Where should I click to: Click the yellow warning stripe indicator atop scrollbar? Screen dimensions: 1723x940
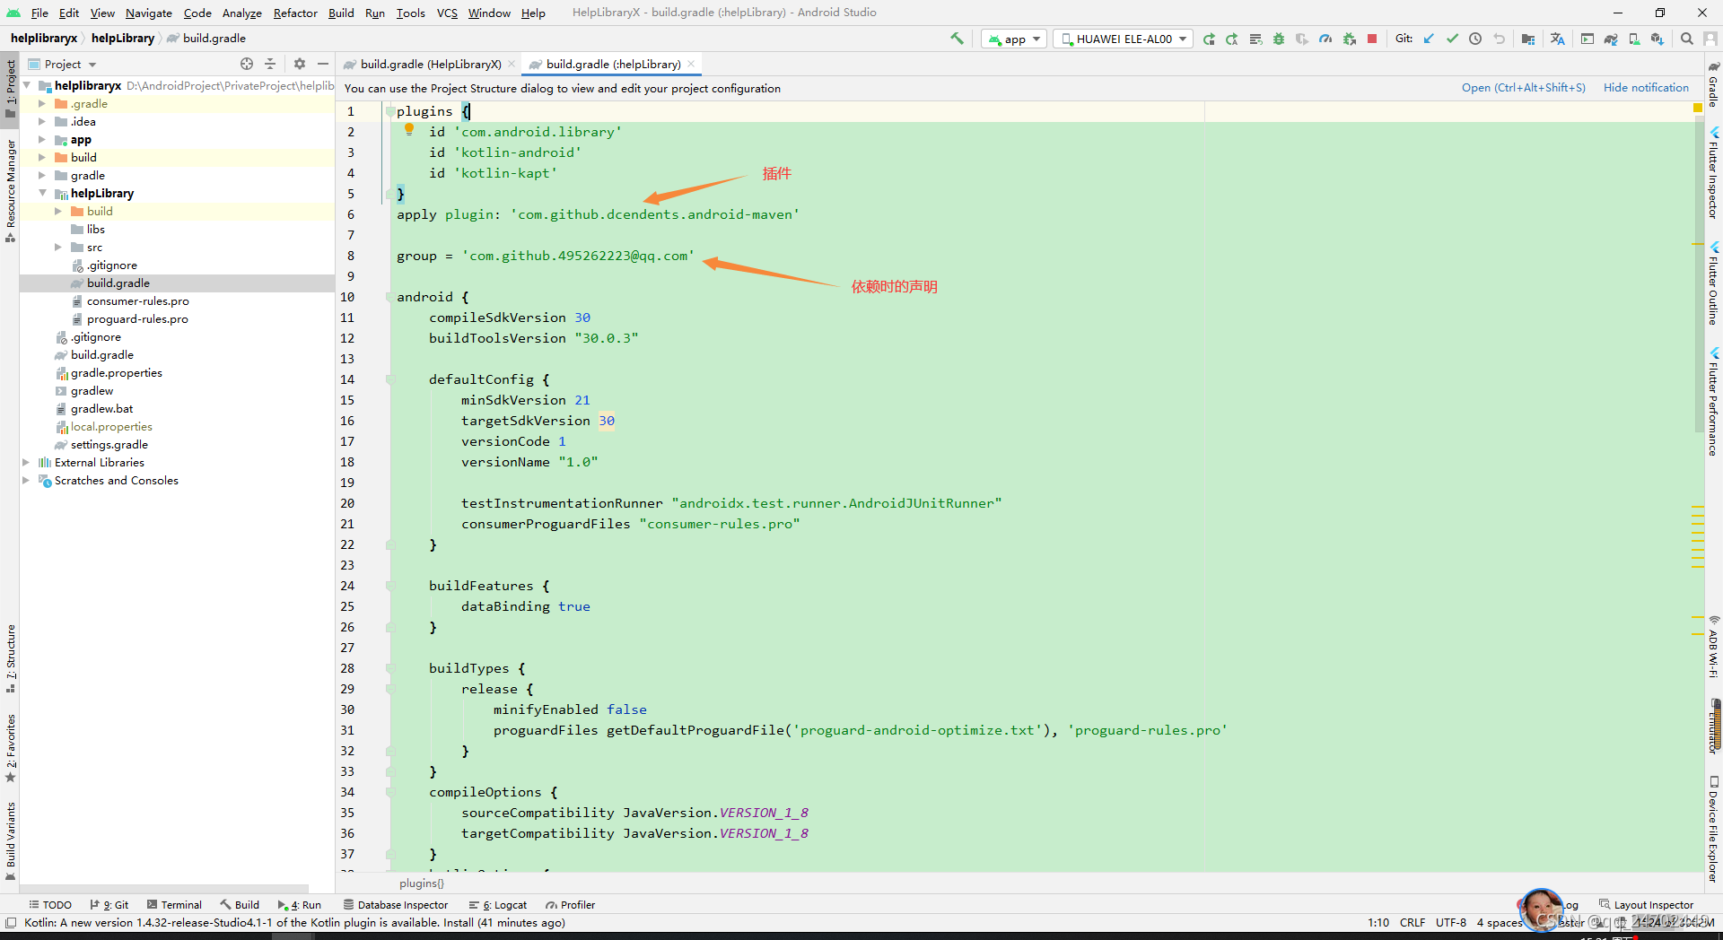click(1697, 108)
